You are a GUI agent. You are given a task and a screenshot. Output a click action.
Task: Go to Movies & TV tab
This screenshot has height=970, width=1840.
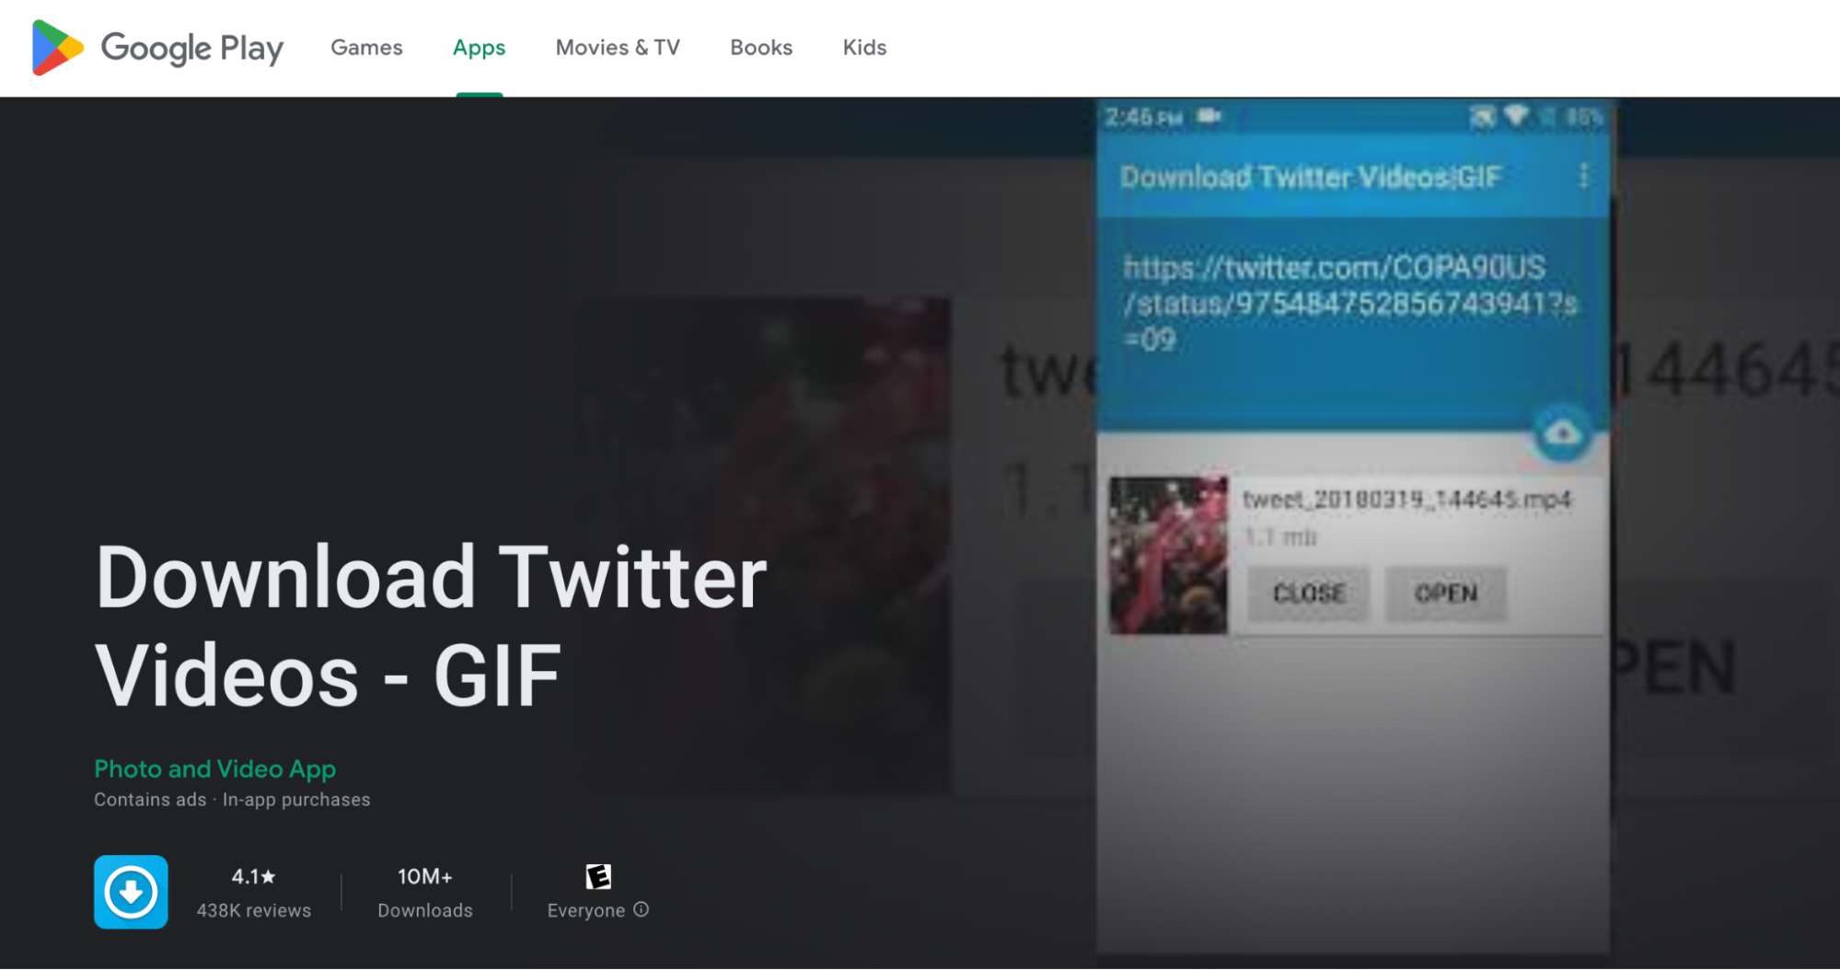click(x=618, y=48)
